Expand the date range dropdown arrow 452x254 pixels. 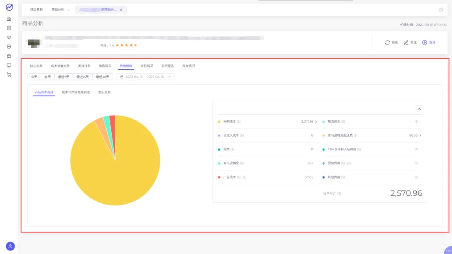pyautogui.click(x=169, y=77)
